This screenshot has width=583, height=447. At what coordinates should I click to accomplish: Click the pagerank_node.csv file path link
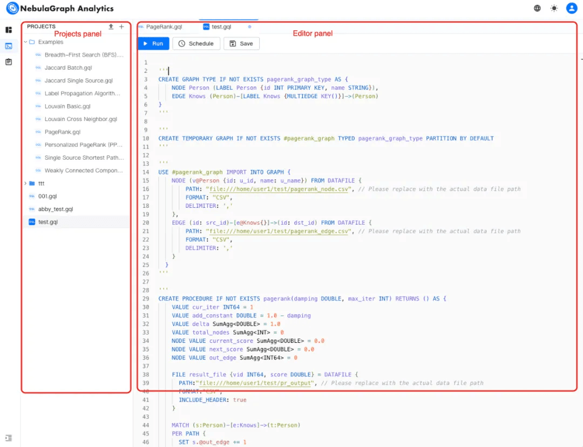tap(279, 189)
